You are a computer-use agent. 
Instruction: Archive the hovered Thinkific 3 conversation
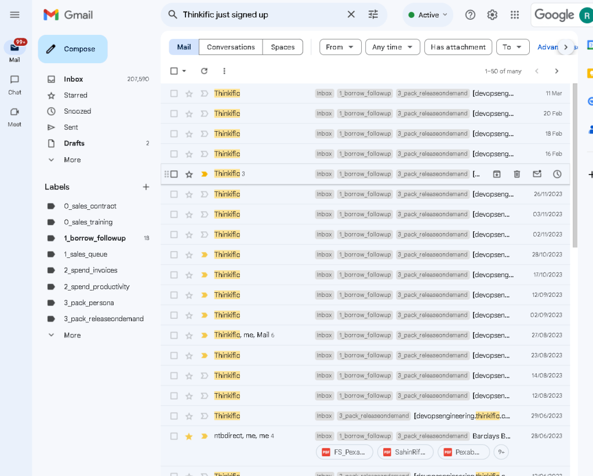coord(497,174)
